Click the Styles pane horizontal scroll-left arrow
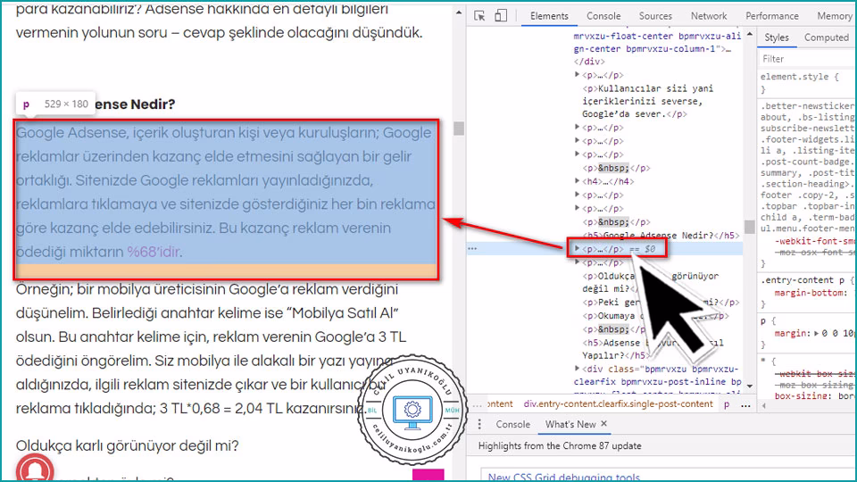Image resolution: width=857 pixels, height=482 pixels. [763, 405]
